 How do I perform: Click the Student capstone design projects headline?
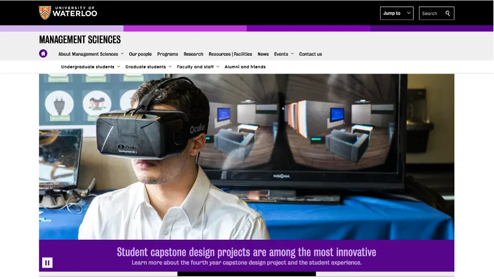pos(246,252)
